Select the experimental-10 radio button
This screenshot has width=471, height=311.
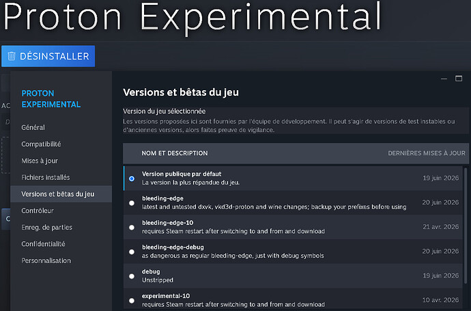tap(132, 301)
